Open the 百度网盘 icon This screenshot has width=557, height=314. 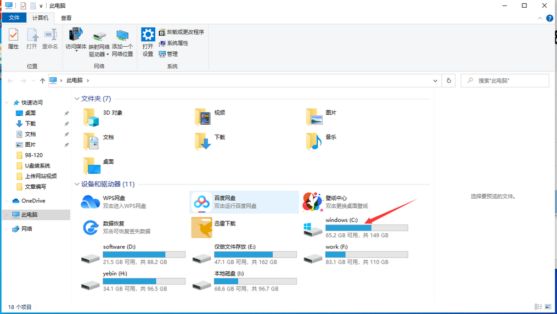[x=202, y=202]
